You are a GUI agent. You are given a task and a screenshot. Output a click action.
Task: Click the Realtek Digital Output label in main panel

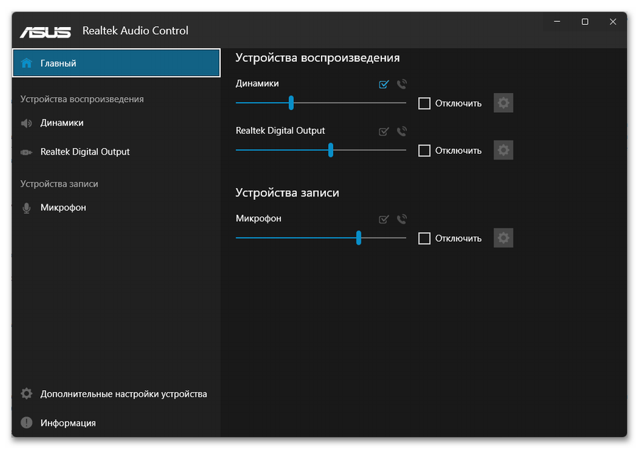click(x=280, y=131)
